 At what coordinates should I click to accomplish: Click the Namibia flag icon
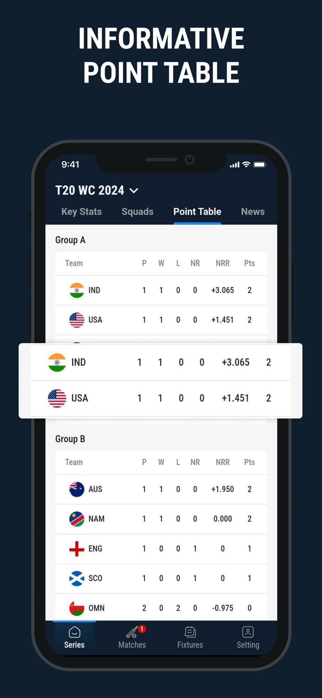click(77, 519)
